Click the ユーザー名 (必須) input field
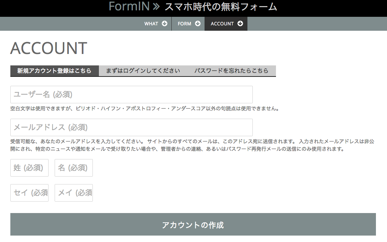The height and width of the screenshot is (242, 387). 131,94
